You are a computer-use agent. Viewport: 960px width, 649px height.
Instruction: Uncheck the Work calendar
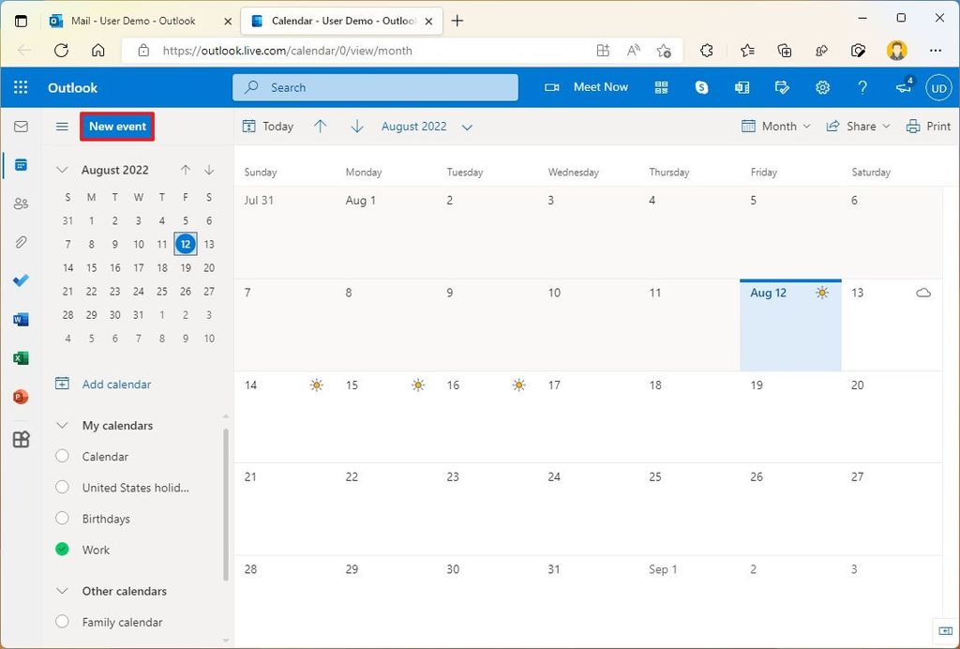point(62,550)
